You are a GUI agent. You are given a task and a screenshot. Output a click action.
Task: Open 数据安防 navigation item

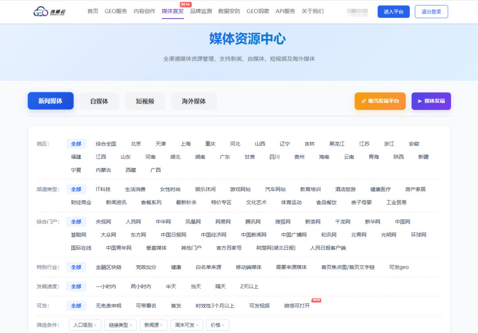229,11
